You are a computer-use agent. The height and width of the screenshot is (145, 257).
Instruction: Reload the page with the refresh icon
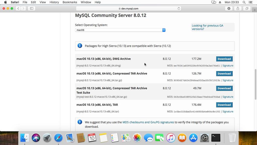(179, 9)
